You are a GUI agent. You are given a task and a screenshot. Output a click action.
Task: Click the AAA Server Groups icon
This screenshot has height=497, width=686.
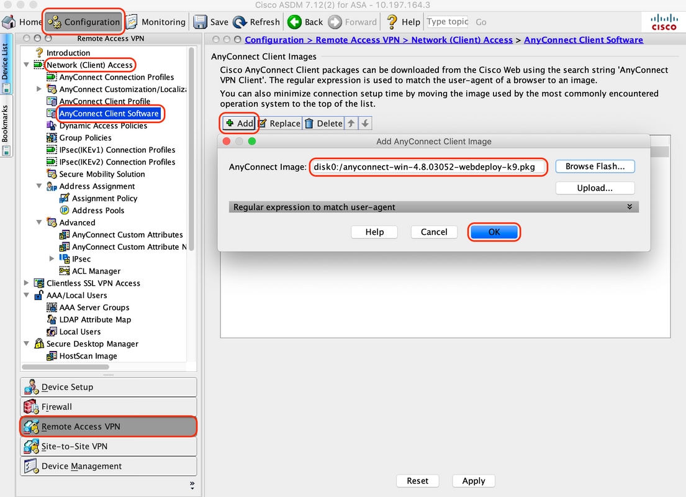[x=51, y=308]
